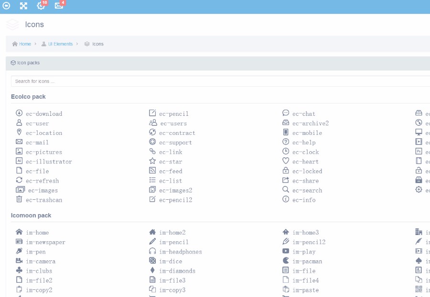
Task: Select the ec-pencil icon
Action: tap(152, 113)
